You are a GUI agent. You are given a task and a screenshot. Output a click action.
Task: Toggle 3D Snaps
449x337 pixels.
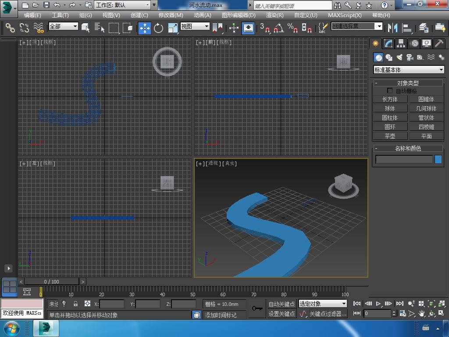pos(265,28)
